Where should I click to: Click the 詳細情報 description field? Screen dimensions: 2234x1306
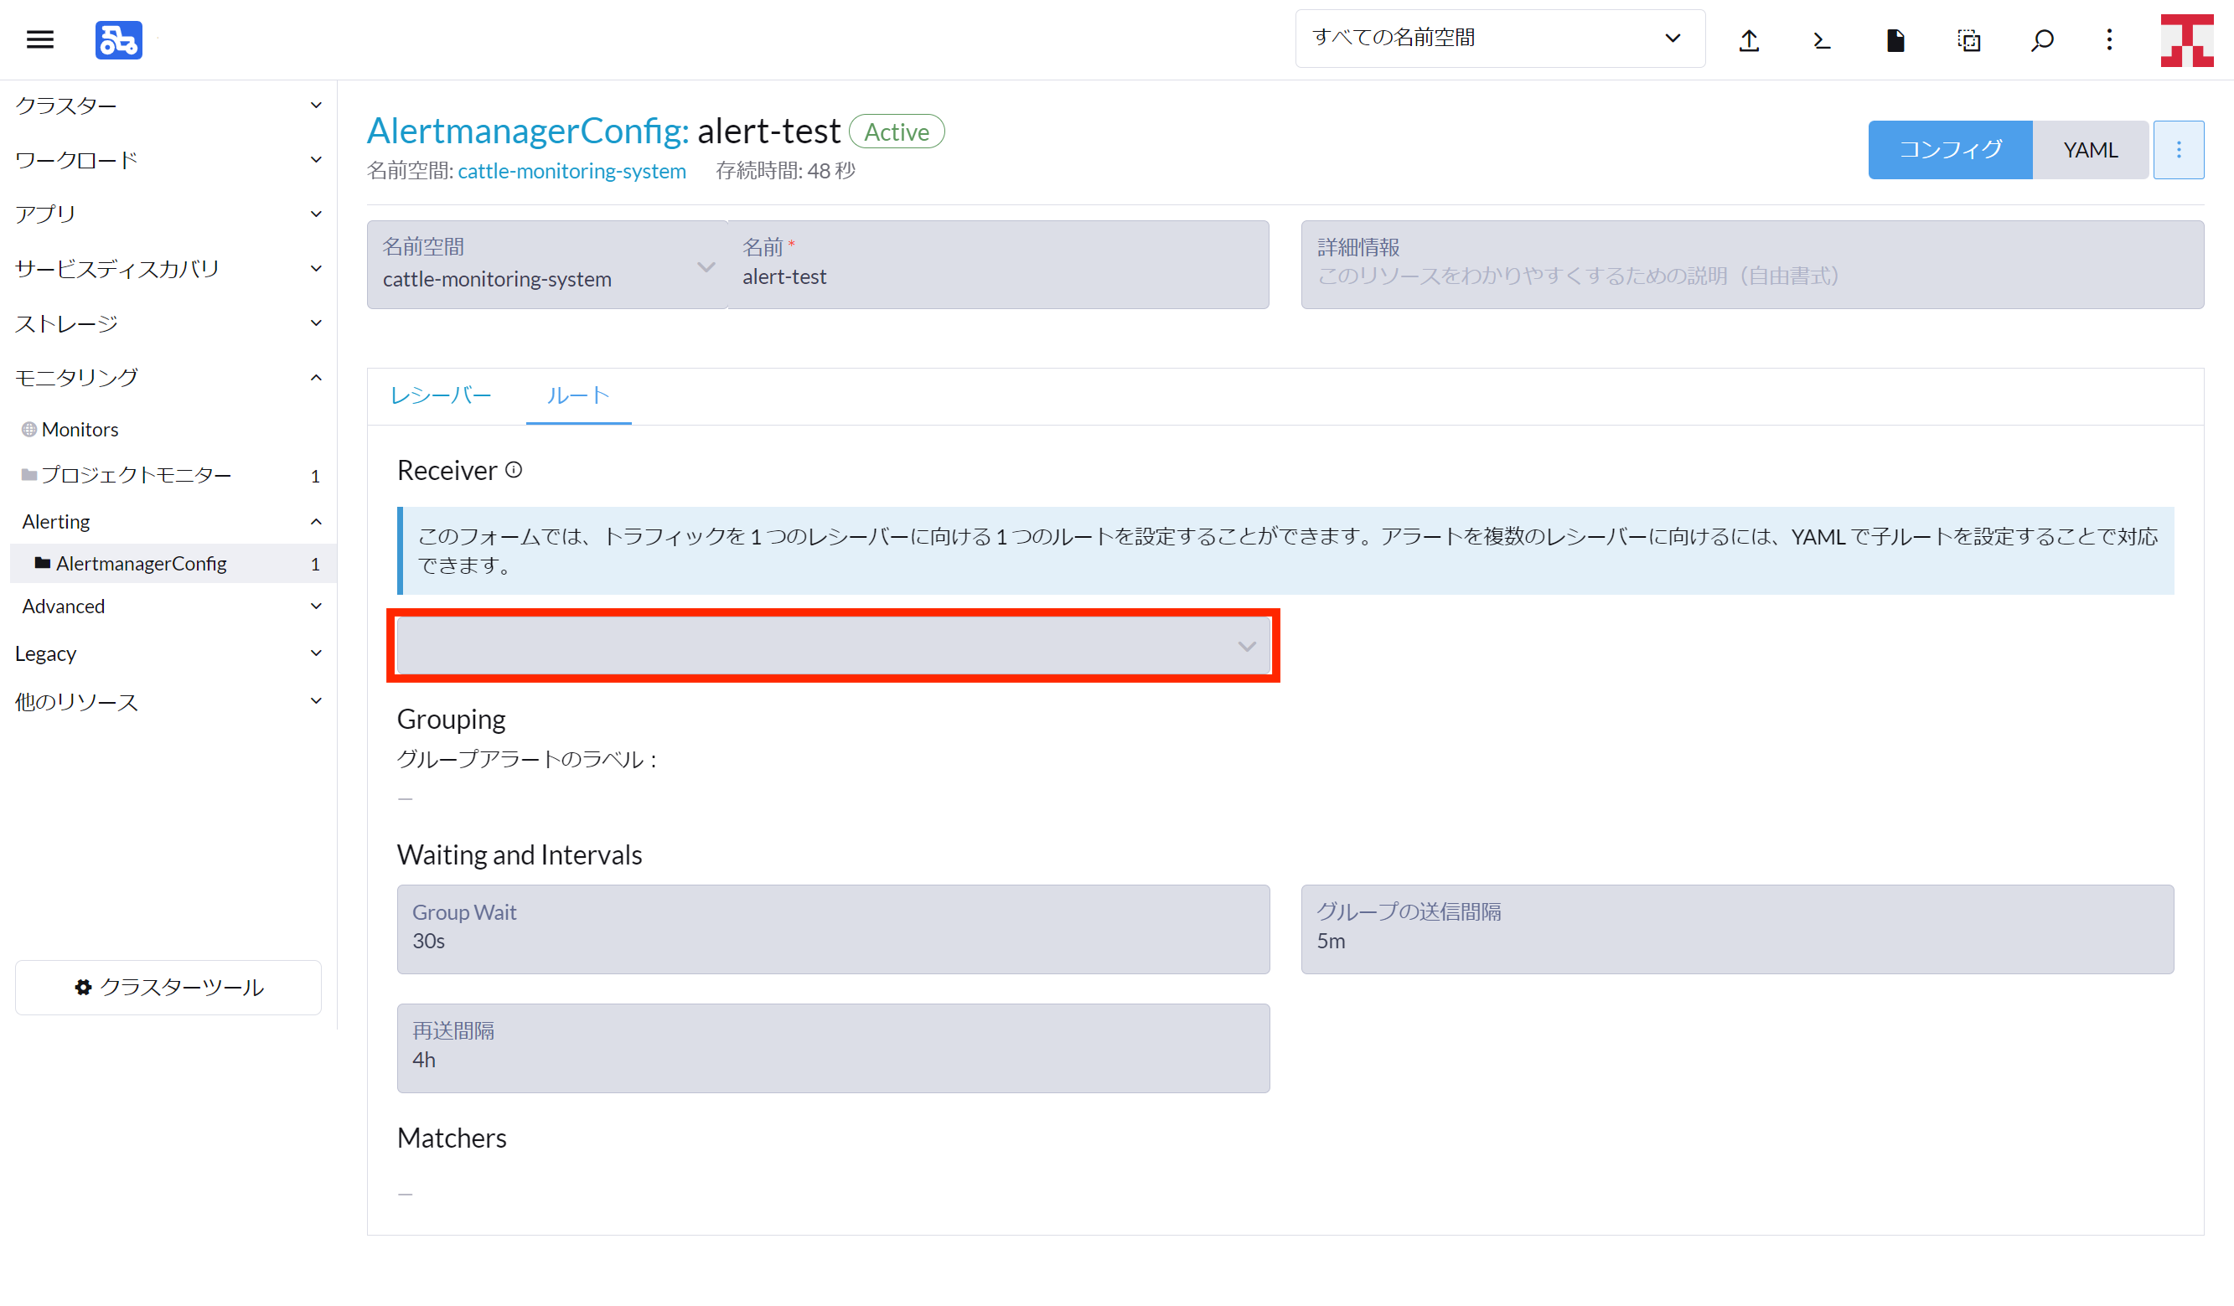pyautogui.click(x=1751, y=264)
